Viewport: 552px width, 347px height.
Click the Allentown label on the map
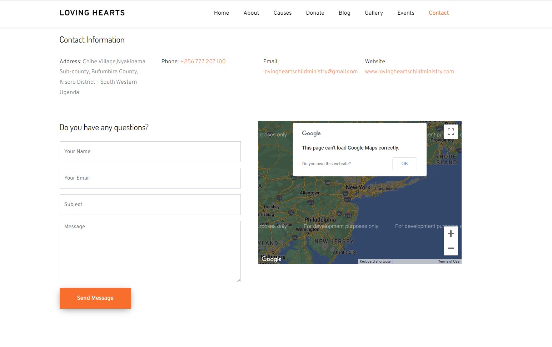310,193
